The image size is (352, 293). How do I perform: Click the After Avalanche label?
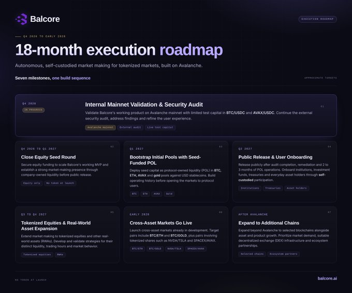pos(253,214)
